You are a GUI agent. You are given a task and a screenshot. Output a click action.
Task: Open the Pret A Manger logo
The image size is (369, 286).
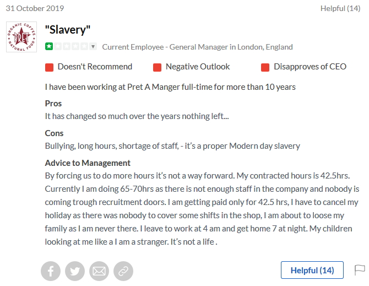click(21, 37)
